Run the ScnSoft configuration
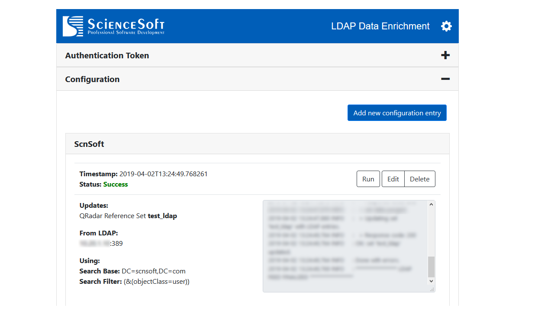 coord(368,179)
